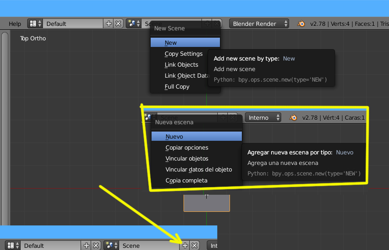Add layout with plus in bottom header
The image size is (389, 250).
pos(86,246)
